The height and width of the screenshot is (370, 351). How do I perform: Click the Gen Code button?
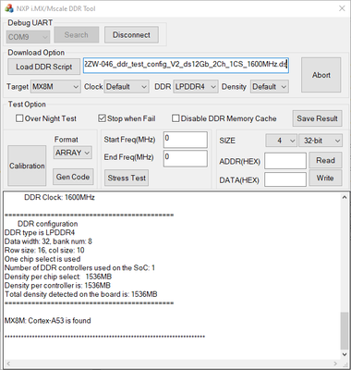point(73,177)
